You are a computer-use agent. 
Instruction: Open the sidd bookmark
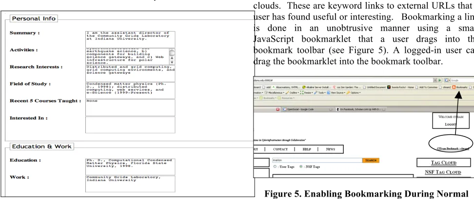point(266,87)
